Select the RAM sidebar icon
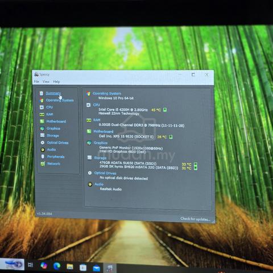Viewport: 273px width, 273px height. click(x=42, y=114)
